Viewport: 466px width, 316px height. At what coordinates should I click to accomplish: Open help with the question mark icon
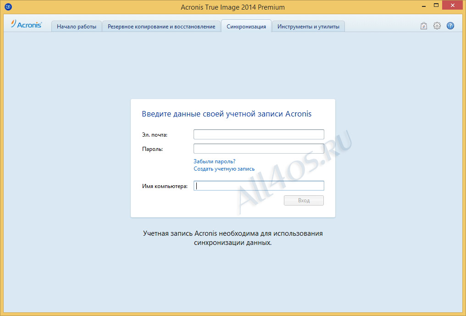pyautogui.click(x=450, y=26)
